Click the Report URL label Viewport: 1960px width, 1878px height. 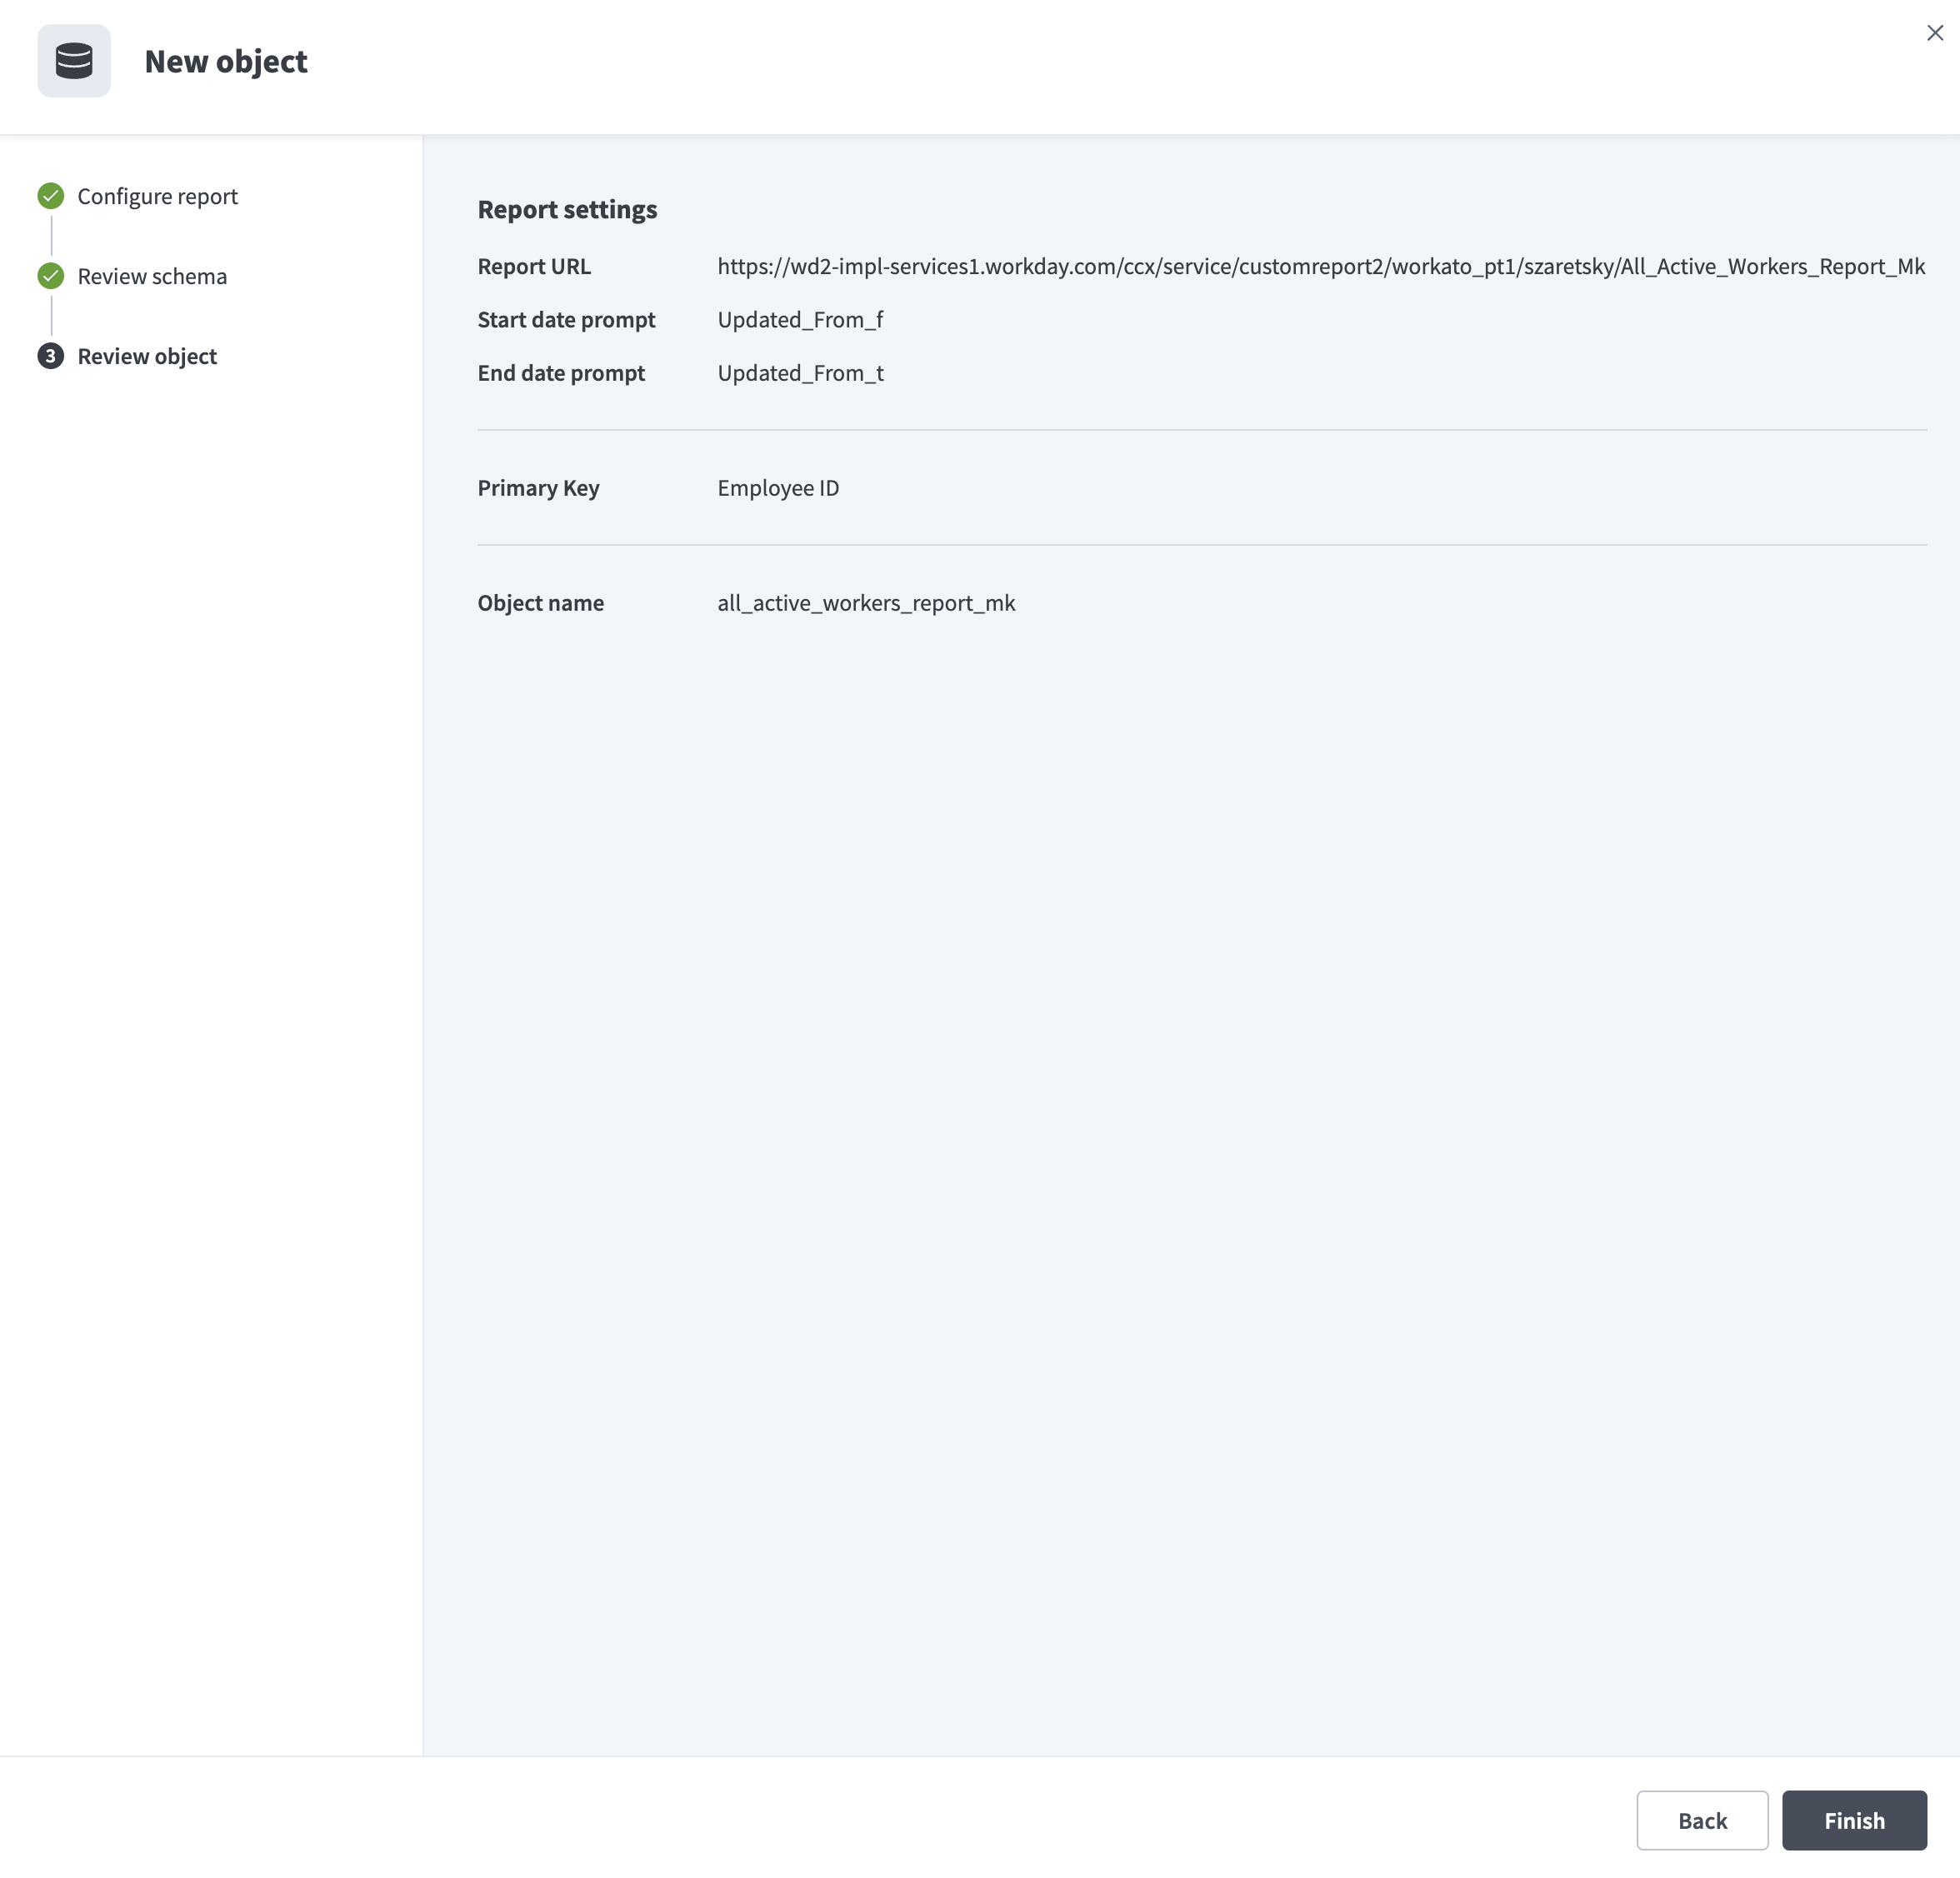coord(534,266)
